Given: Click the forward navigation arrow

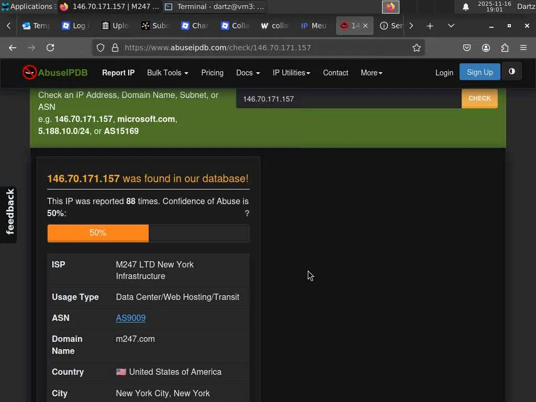Looking at the screenshot, I should click(x=31, y=48).
